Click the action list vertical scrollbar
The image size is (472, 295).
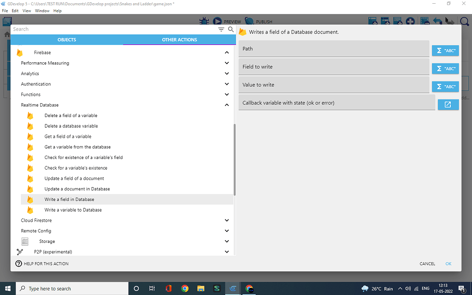pos(235,159)
